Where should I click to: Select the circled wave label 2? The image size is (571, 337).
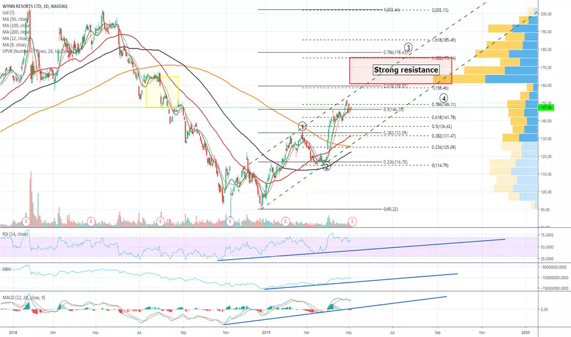(x=327, y=167)
